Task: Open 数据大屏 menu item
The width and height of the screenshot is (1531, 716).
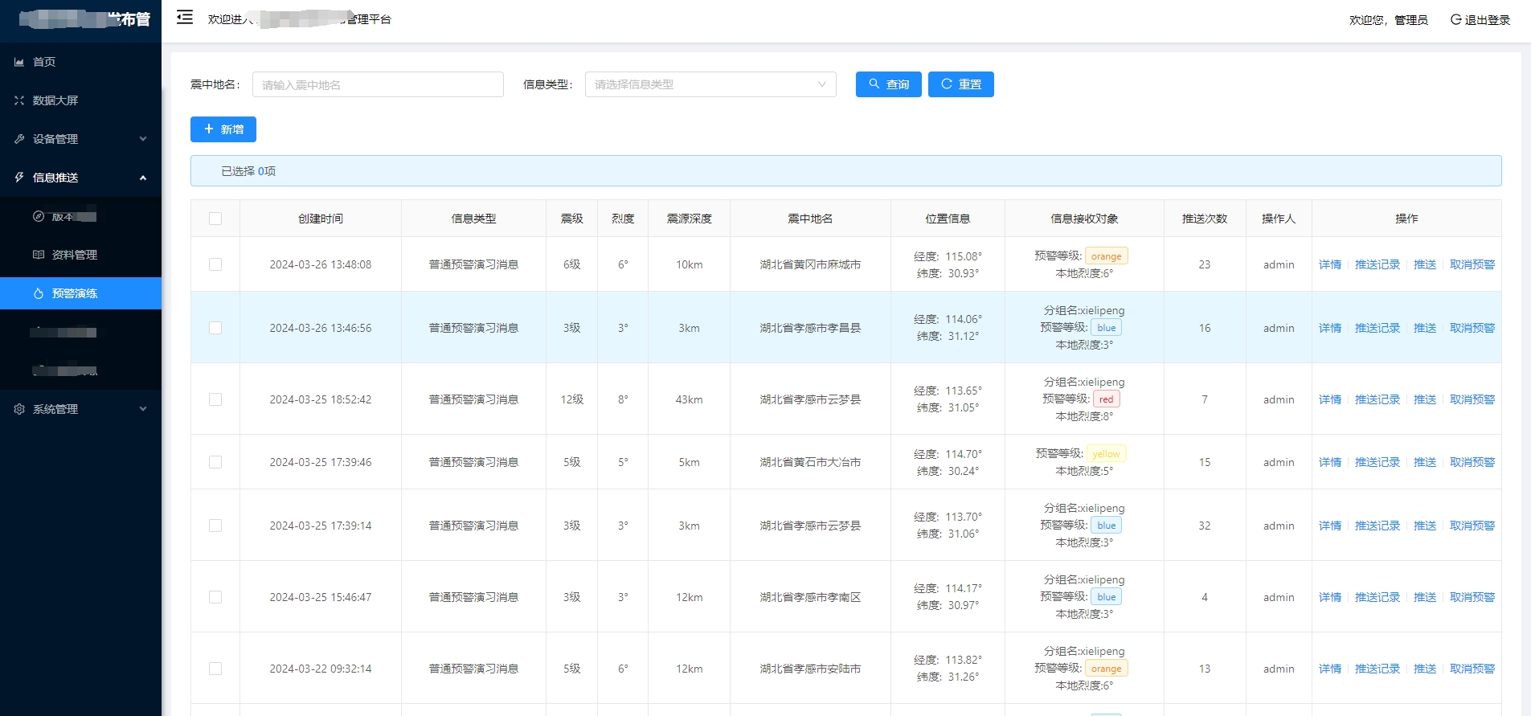Action: coord(80,100)
